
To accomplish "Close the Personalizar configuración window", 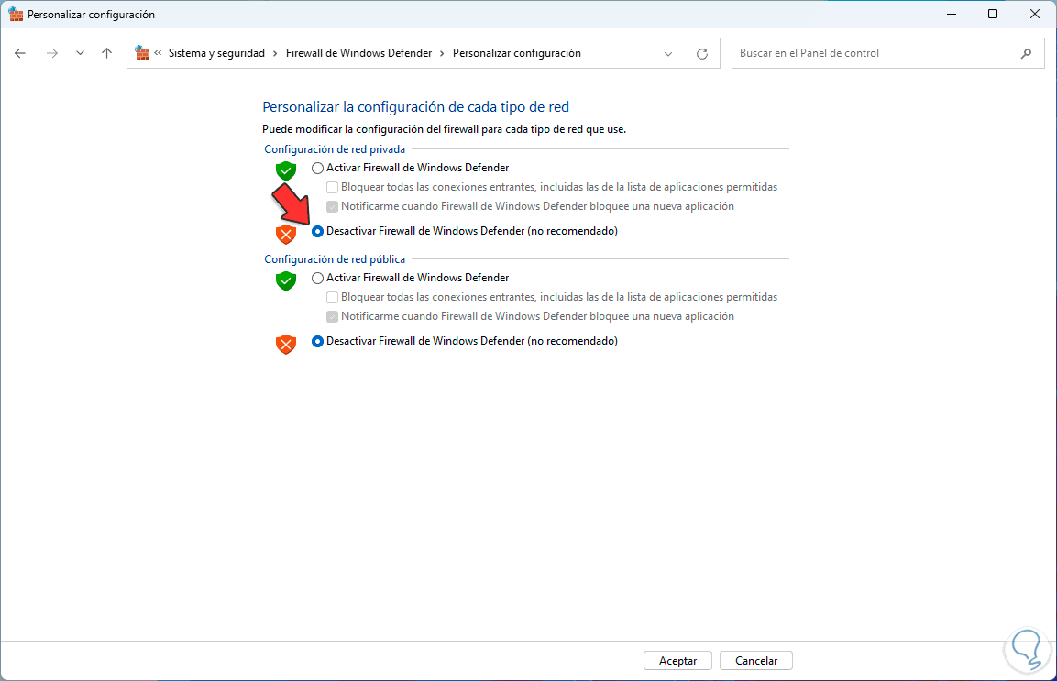I will [x=1035, y=14].
